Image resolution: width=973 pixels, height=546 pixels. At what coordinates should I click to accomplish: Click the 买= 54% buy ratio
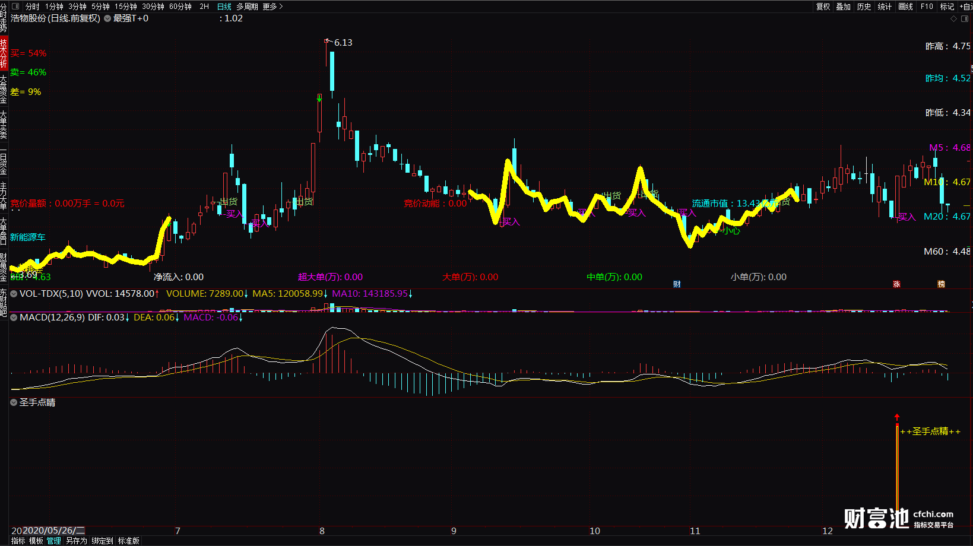[28, 53]
